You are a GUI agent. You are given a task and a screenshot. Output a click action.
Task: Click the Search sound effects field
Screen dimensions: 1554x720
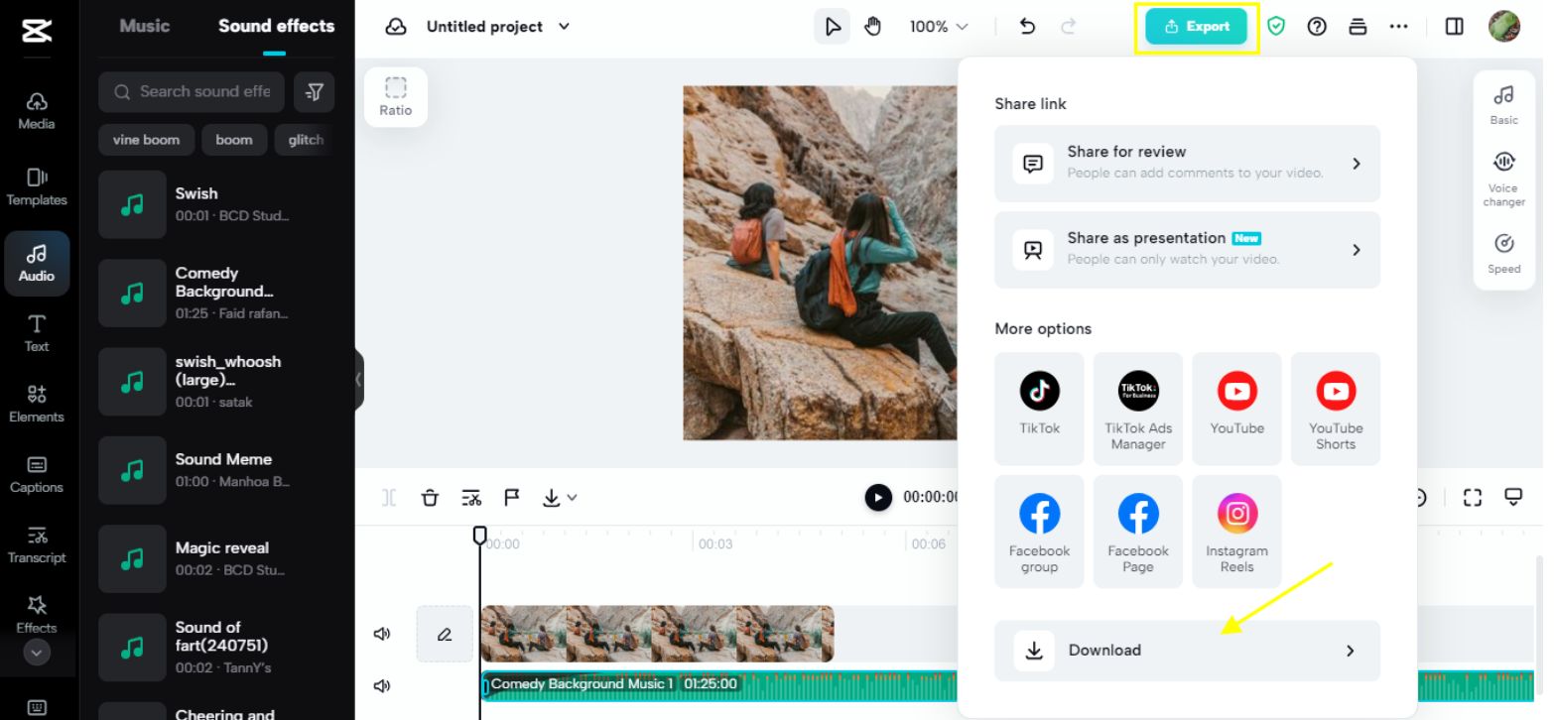click(192, 92)
